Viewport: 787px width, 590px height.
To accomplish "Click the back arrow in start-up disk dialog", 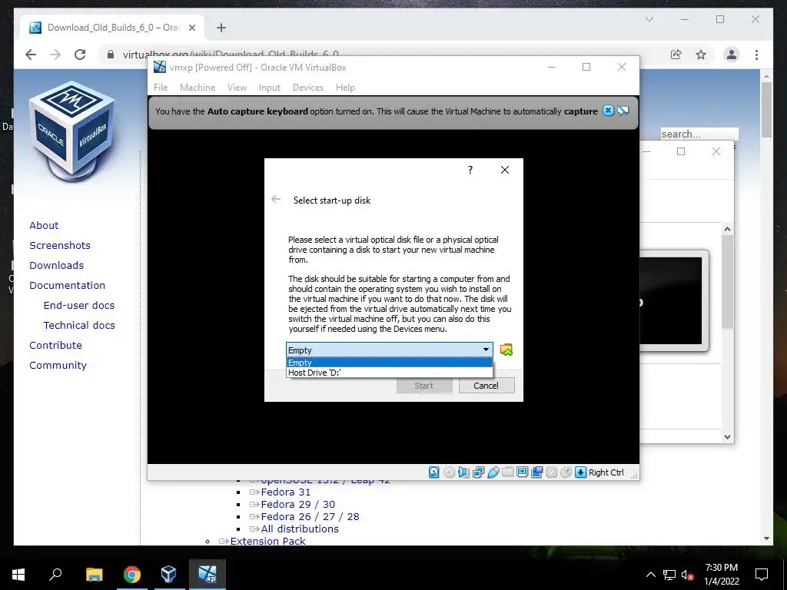I will point(276,199).
